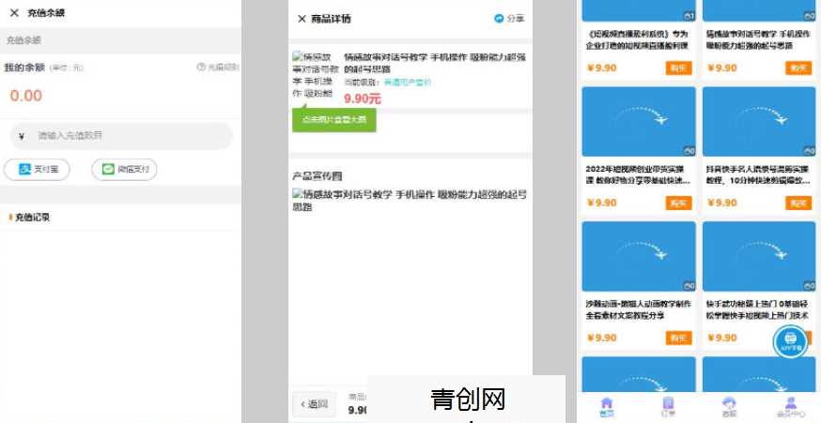Open the 快手成功秘籍上热门 course thumbnail
Viewport: 821px width, 423px height.
[759, 256]
